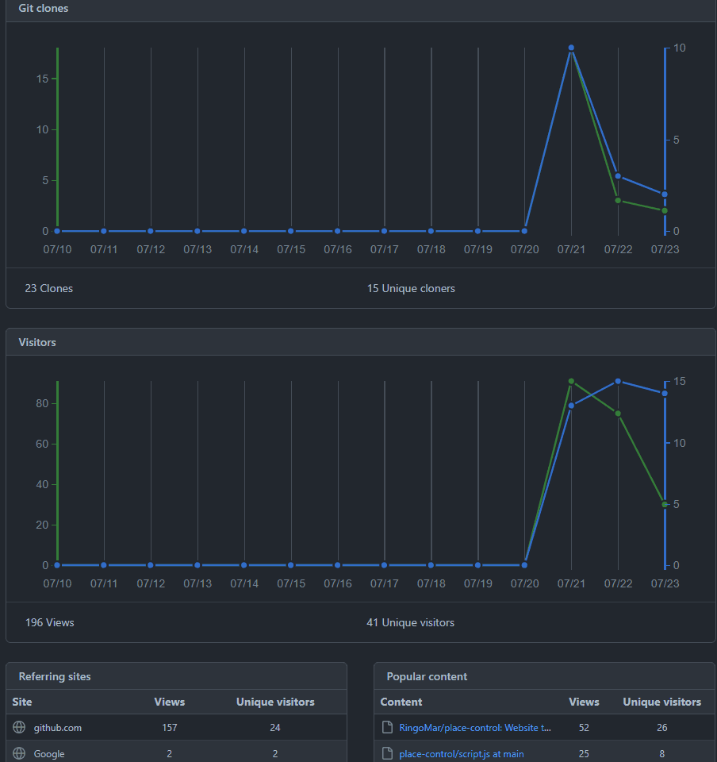Viewport: 717px width, 762px height.
Task: Click green clones data point on 07/22
Action: coord(618,200)
